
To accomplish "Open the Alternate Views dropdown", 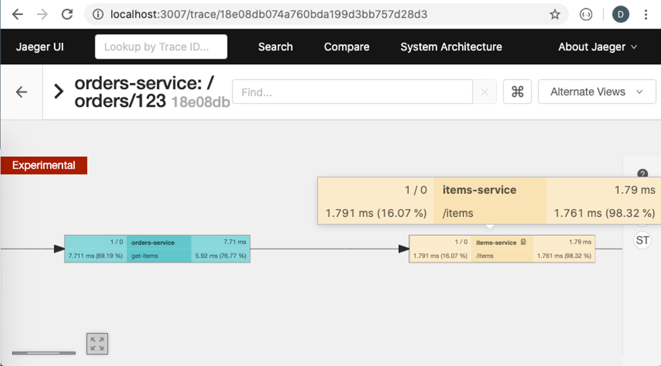I will (x=597, y=92).
